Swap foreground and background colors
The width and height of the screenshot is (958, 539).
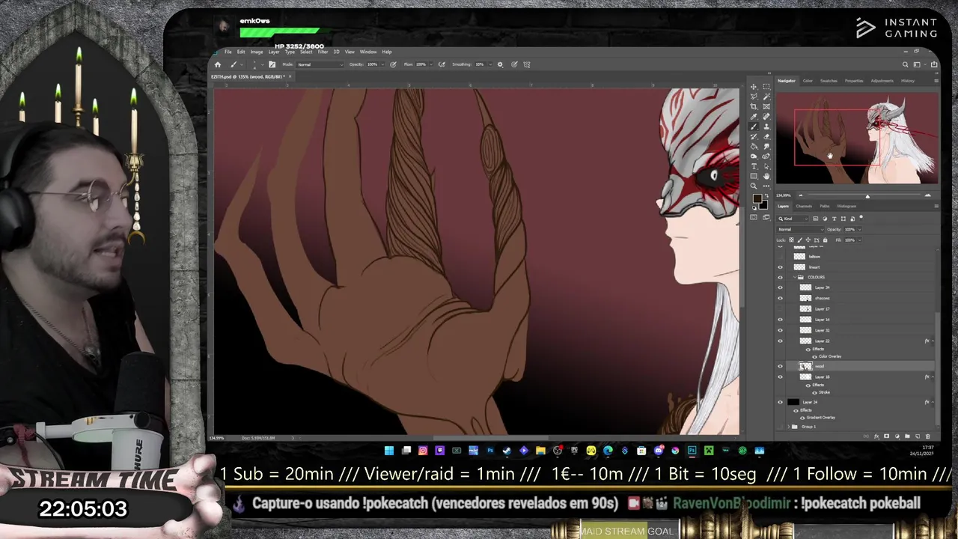pos(766,195)
